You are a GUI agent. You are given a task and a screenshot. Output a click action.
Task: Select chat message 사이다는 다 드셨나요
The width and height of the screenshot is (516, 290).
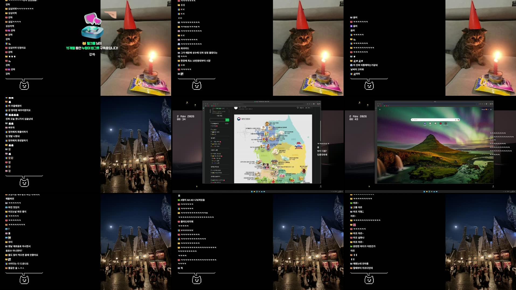tap(18, 264)
